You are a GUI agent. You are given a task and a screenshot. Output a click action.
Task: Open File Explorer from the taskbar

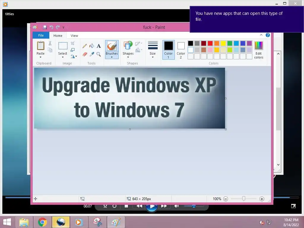coord(24,222)
